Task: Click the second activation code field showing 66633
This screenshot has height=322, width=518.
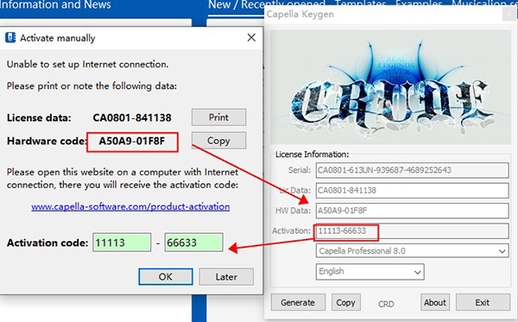Action: coord(194,243)
